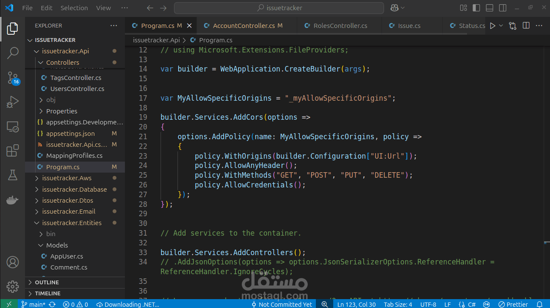Click the Prettier status bar item

tap(513, 304)
